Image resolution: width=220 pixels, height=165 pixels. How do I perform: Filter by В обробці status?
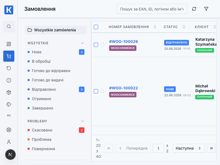56,61
